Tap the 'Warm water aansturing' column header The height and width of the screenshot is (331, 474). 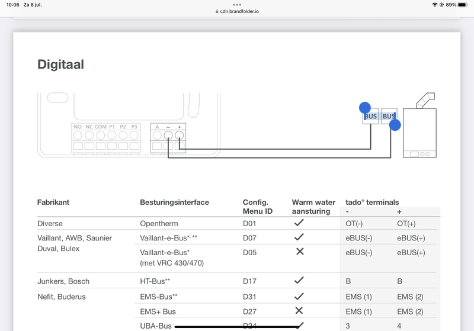tap(313, 207)
